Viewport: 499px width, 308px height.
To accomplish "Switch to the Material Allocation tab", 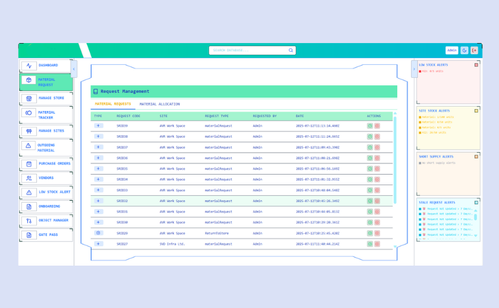I will click(159, 104).
